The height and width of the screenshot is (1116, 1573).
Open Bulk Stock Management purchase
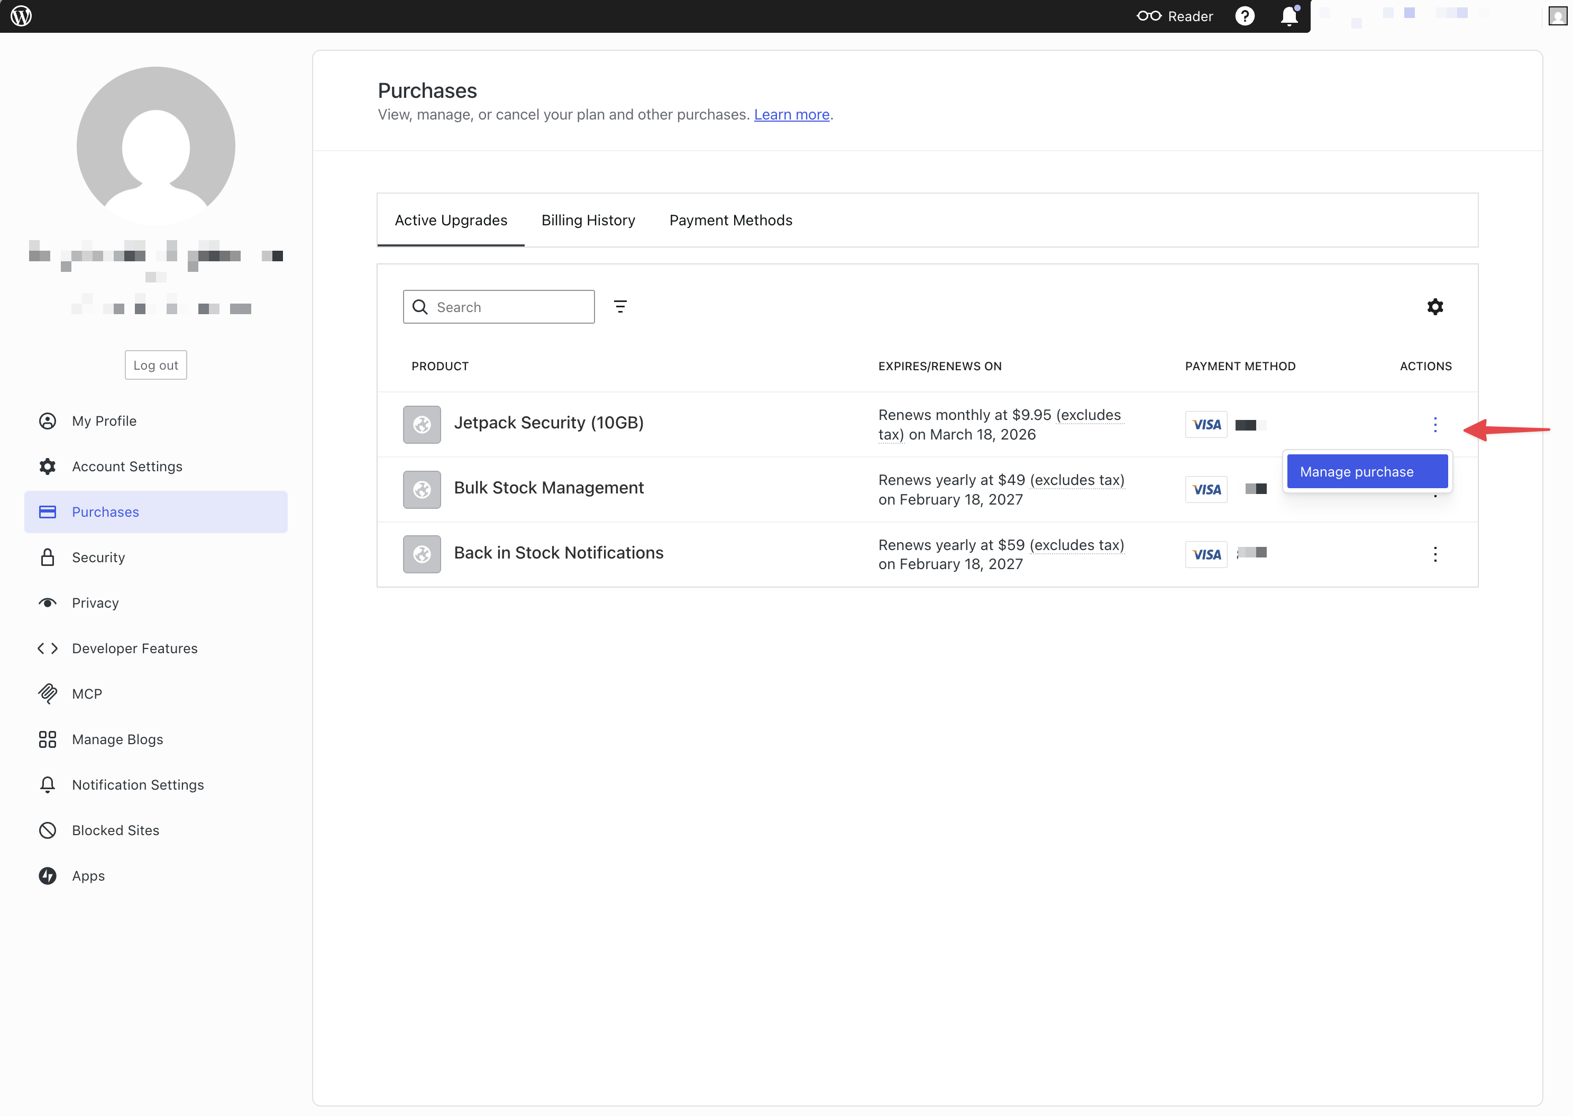click(x=548, y=488)
